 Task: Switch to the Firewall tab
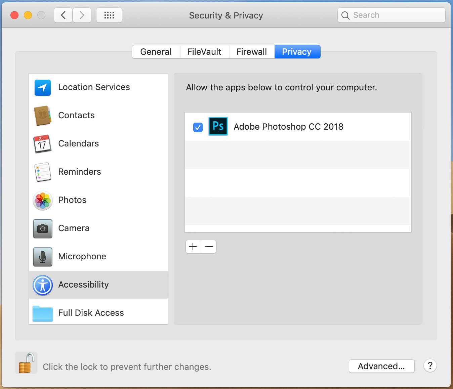(x=252, y=52)
